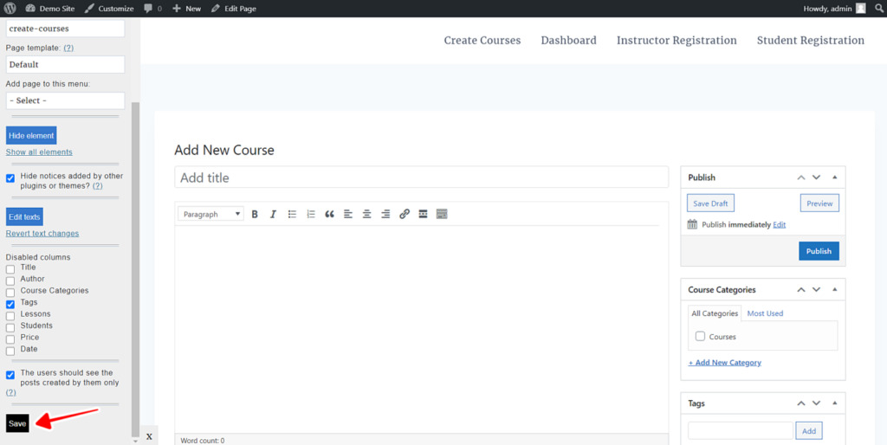Open Instructor Registration menu item
The image size is (887, 445).
point(677,40)
